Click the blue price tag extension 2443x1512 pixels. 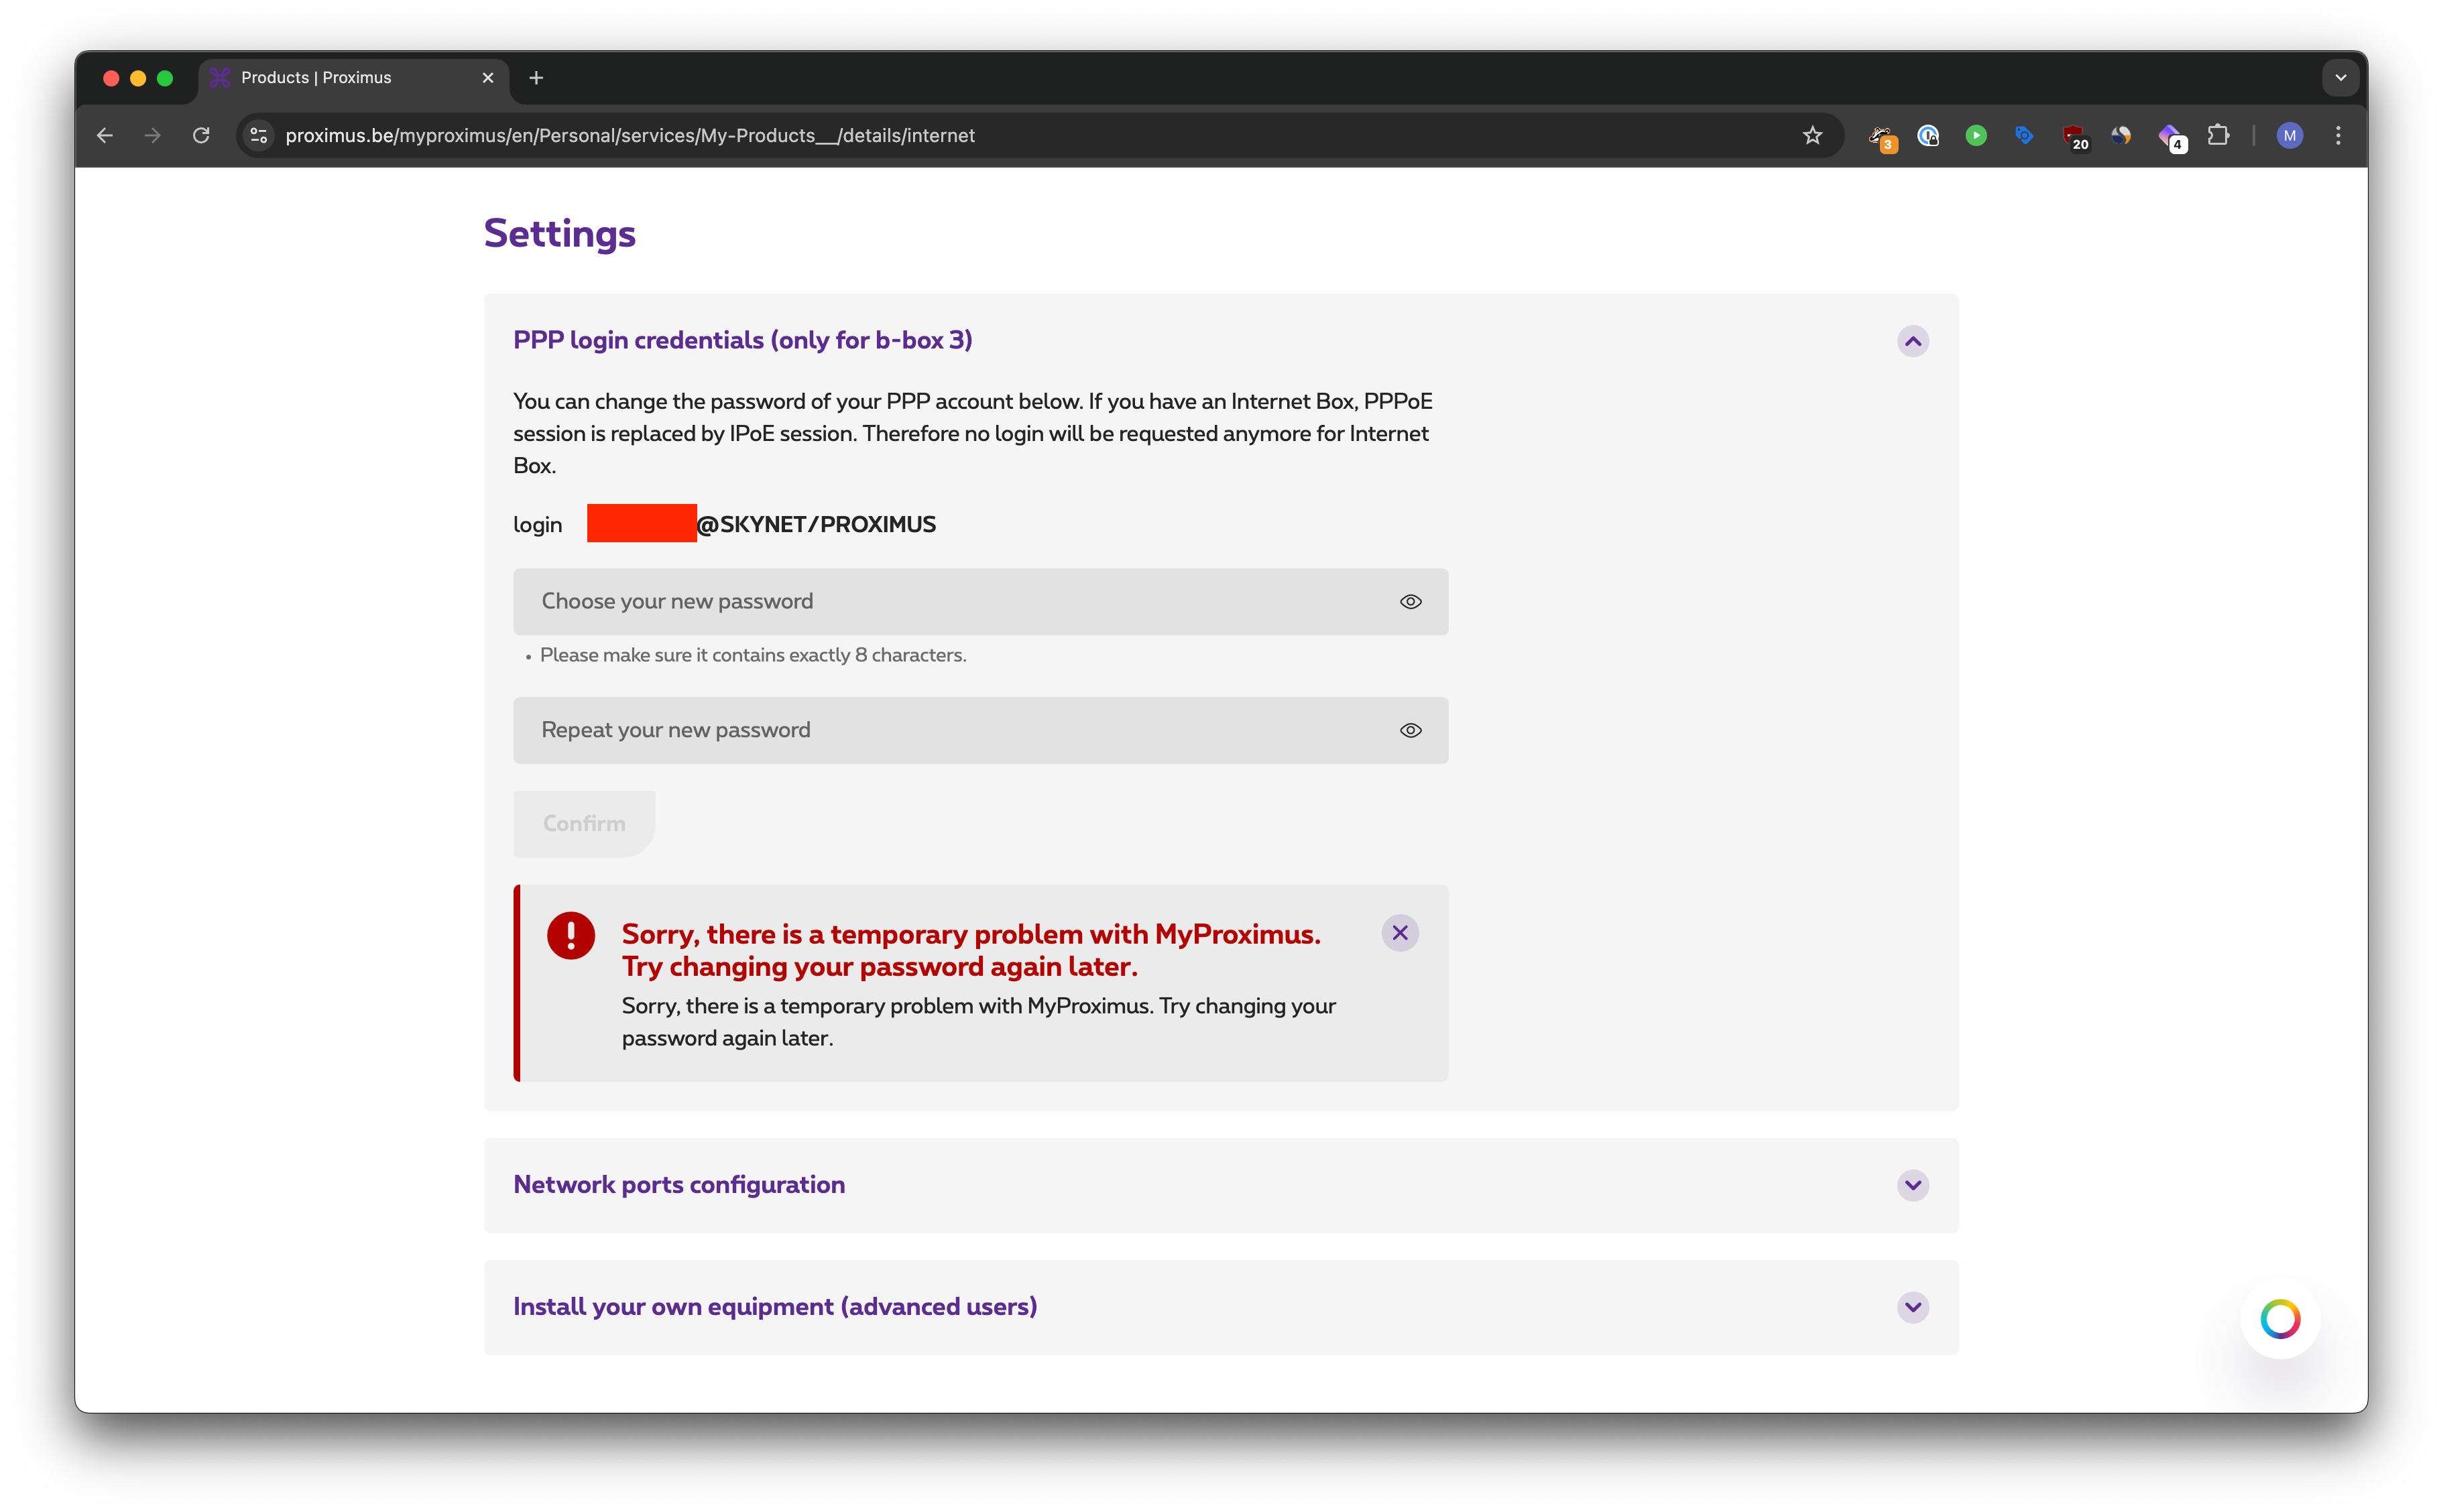2024,135
